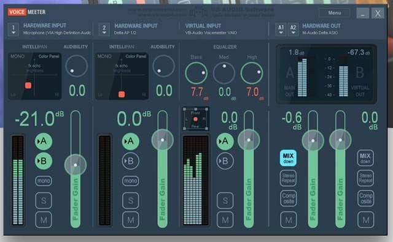Toggle bus B on Hardware Input 1
Screen dimensions: 393x242
(x=44, y=161)
